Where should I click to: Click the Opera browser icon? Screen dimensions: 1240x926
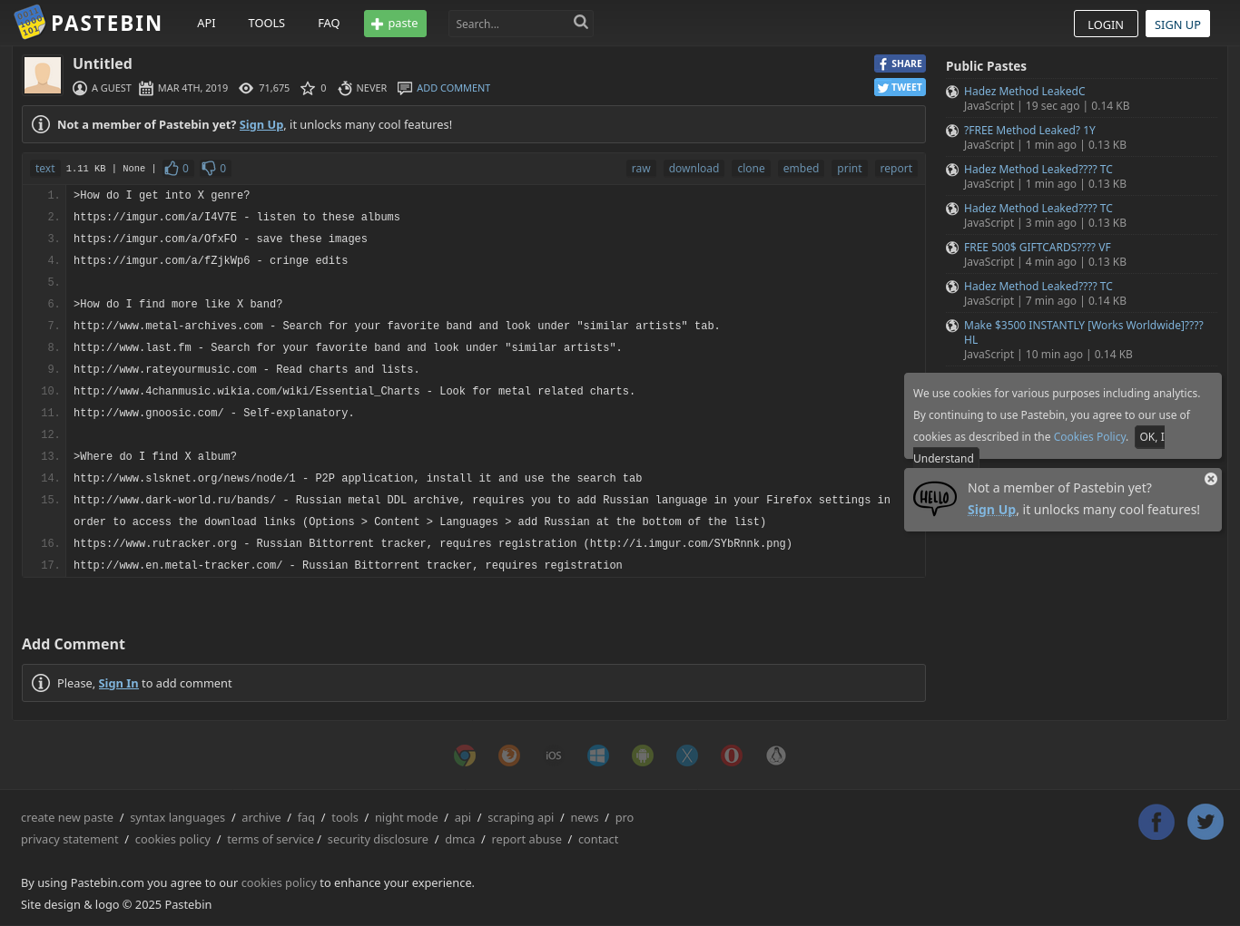click(x=732, y=755)
